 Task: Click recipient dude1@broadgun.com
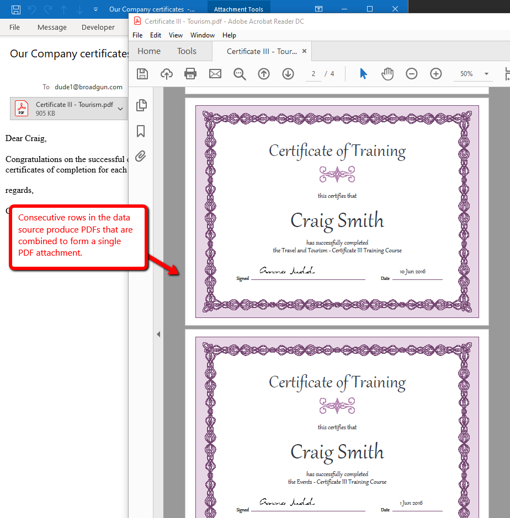pos(88,87)
